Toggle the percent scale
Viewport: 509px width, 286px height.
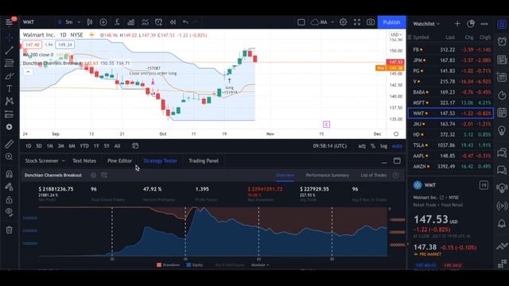[x=373, y=146]
